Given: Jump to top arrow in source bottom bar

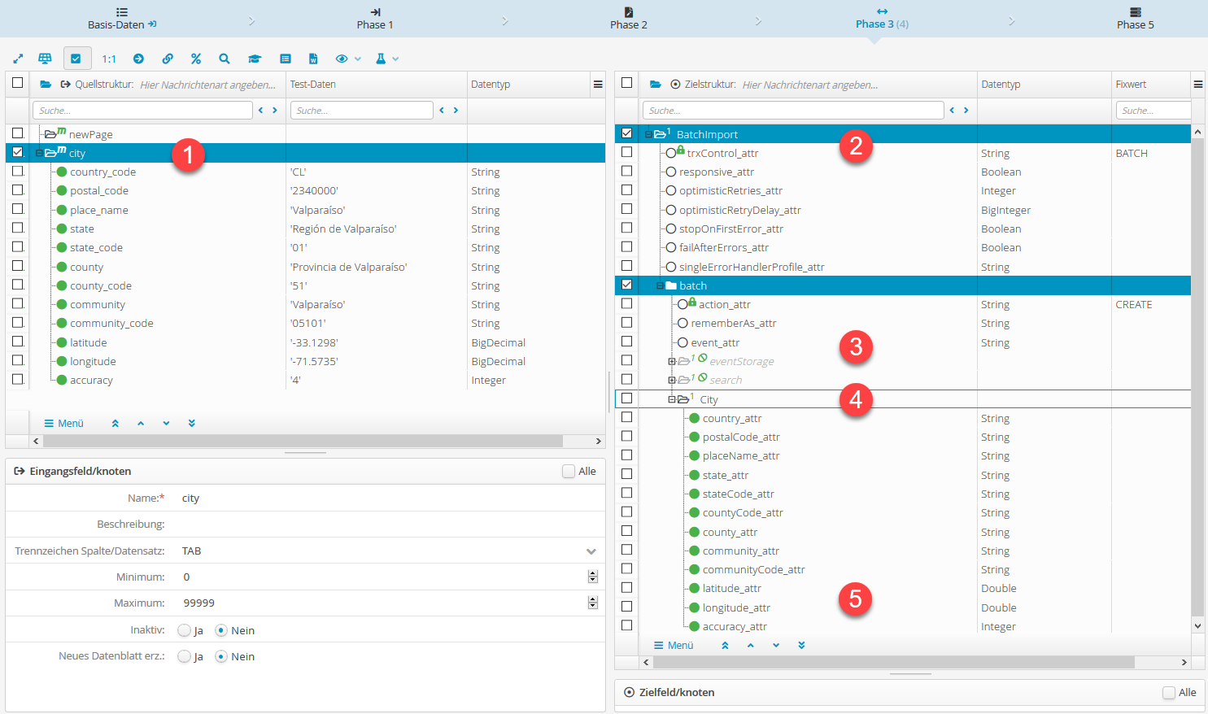Looking at the screenshot, I should [x=116, y=423].
